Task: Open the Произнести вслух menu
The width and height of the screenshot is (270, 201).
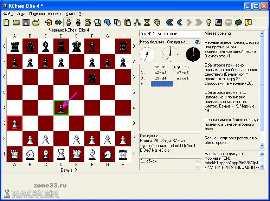Action: point(45,14)
